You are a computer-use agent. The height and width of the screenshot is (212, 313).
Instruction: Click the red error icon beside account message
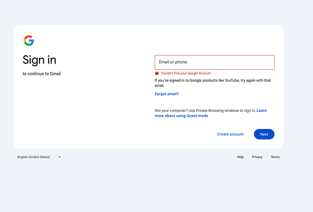pyautogui.click(x=156, y=73)
